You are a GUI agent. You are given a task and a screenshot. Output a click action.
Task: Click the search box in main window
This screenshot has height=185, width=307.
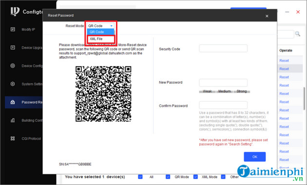tap(286, 34)
